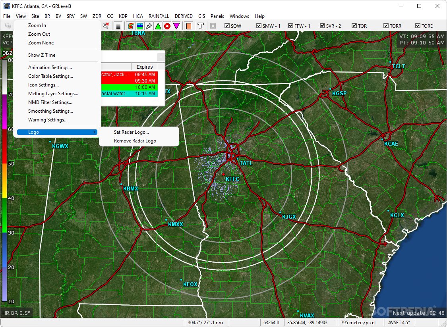Toggle the TORE warnings checkbox
The width and height of the screenshot is (447, 327).
pos(418,26)
